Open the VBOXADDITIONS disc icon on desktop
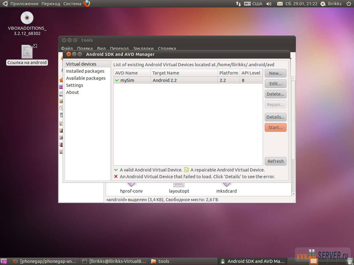The height and width of the screenshot is (265, 354). [27, 18]
